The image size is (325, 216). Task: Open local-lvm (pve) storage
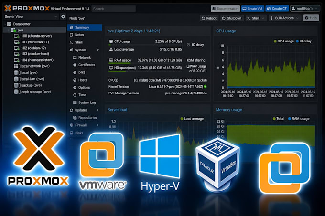pyautogui.click(x=29, y=79)
